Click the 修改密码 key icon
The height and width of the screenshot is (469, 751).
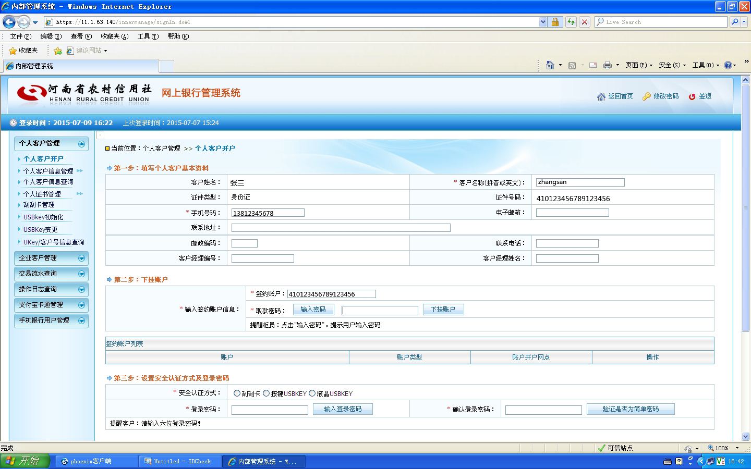[647, 96]
